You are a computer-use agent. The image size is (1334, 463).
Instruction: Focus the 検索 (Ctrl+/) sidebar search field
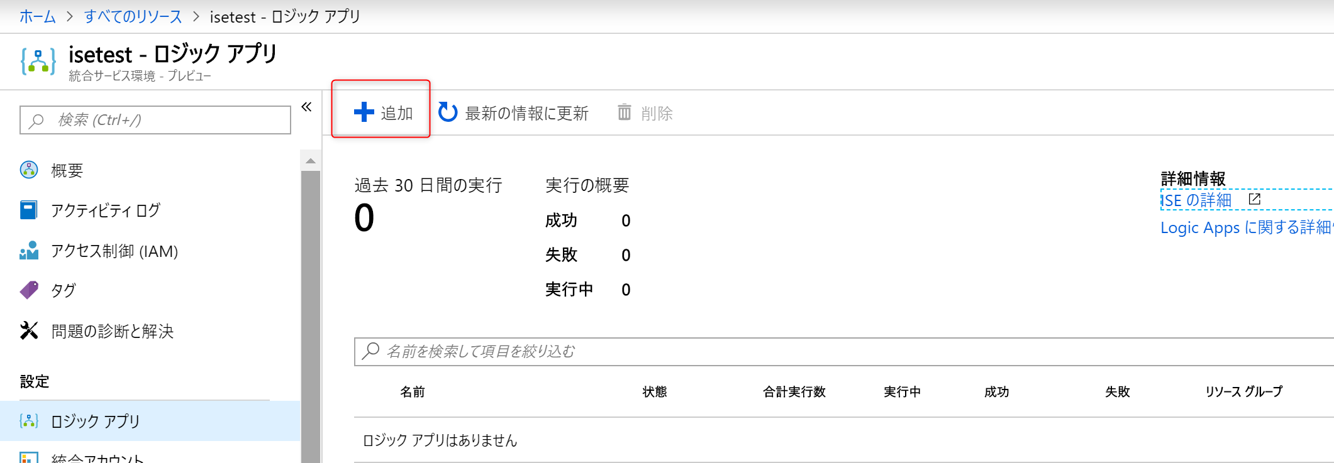click(x=155, y=120)
